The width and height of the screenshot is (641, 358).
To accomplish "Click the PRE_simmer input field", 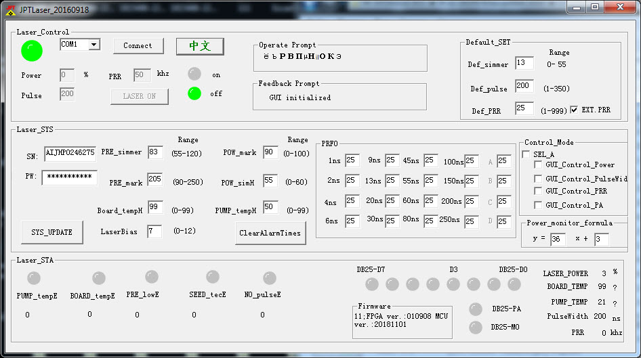I will 155,153.
